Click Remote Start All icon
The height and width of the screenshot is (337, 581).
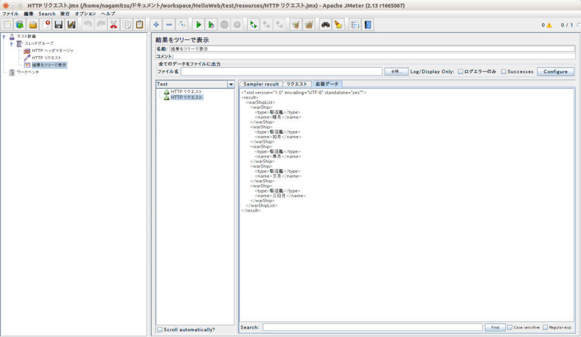254,25
